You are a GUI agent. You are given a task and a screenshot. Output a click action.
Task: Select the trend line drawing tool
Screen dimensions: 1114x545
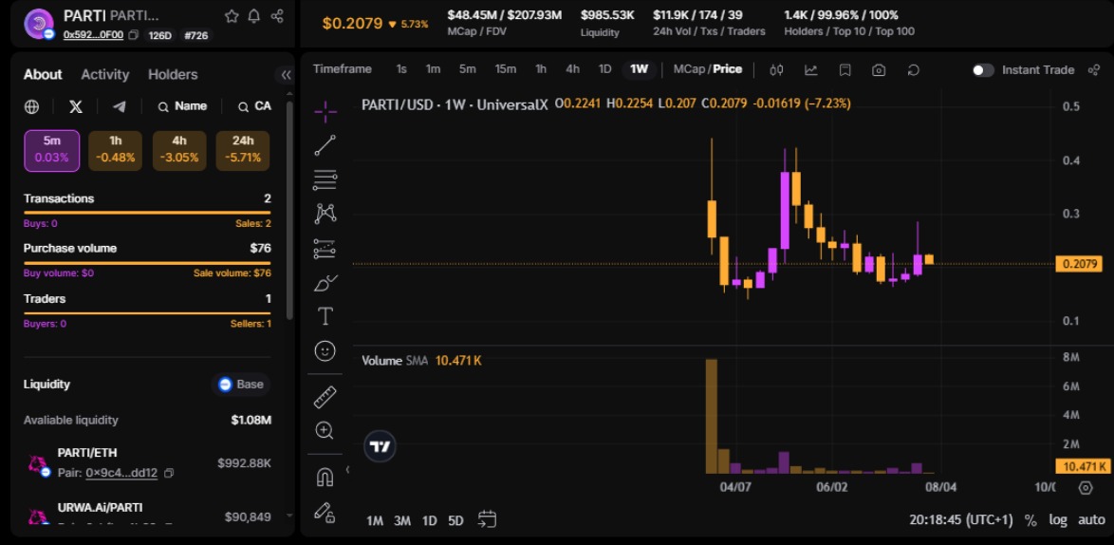pos(325,145)
